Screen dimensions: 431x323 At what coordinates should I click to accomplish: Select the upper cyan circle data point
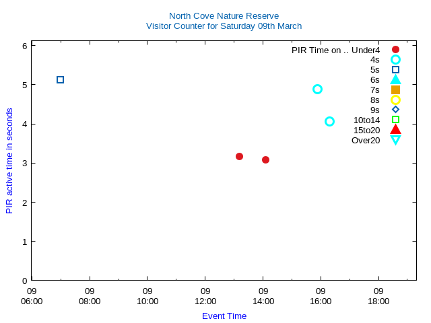[317, 89]
